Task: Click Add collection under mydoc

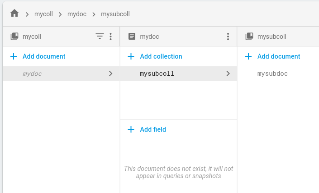Action: point(161,56)
